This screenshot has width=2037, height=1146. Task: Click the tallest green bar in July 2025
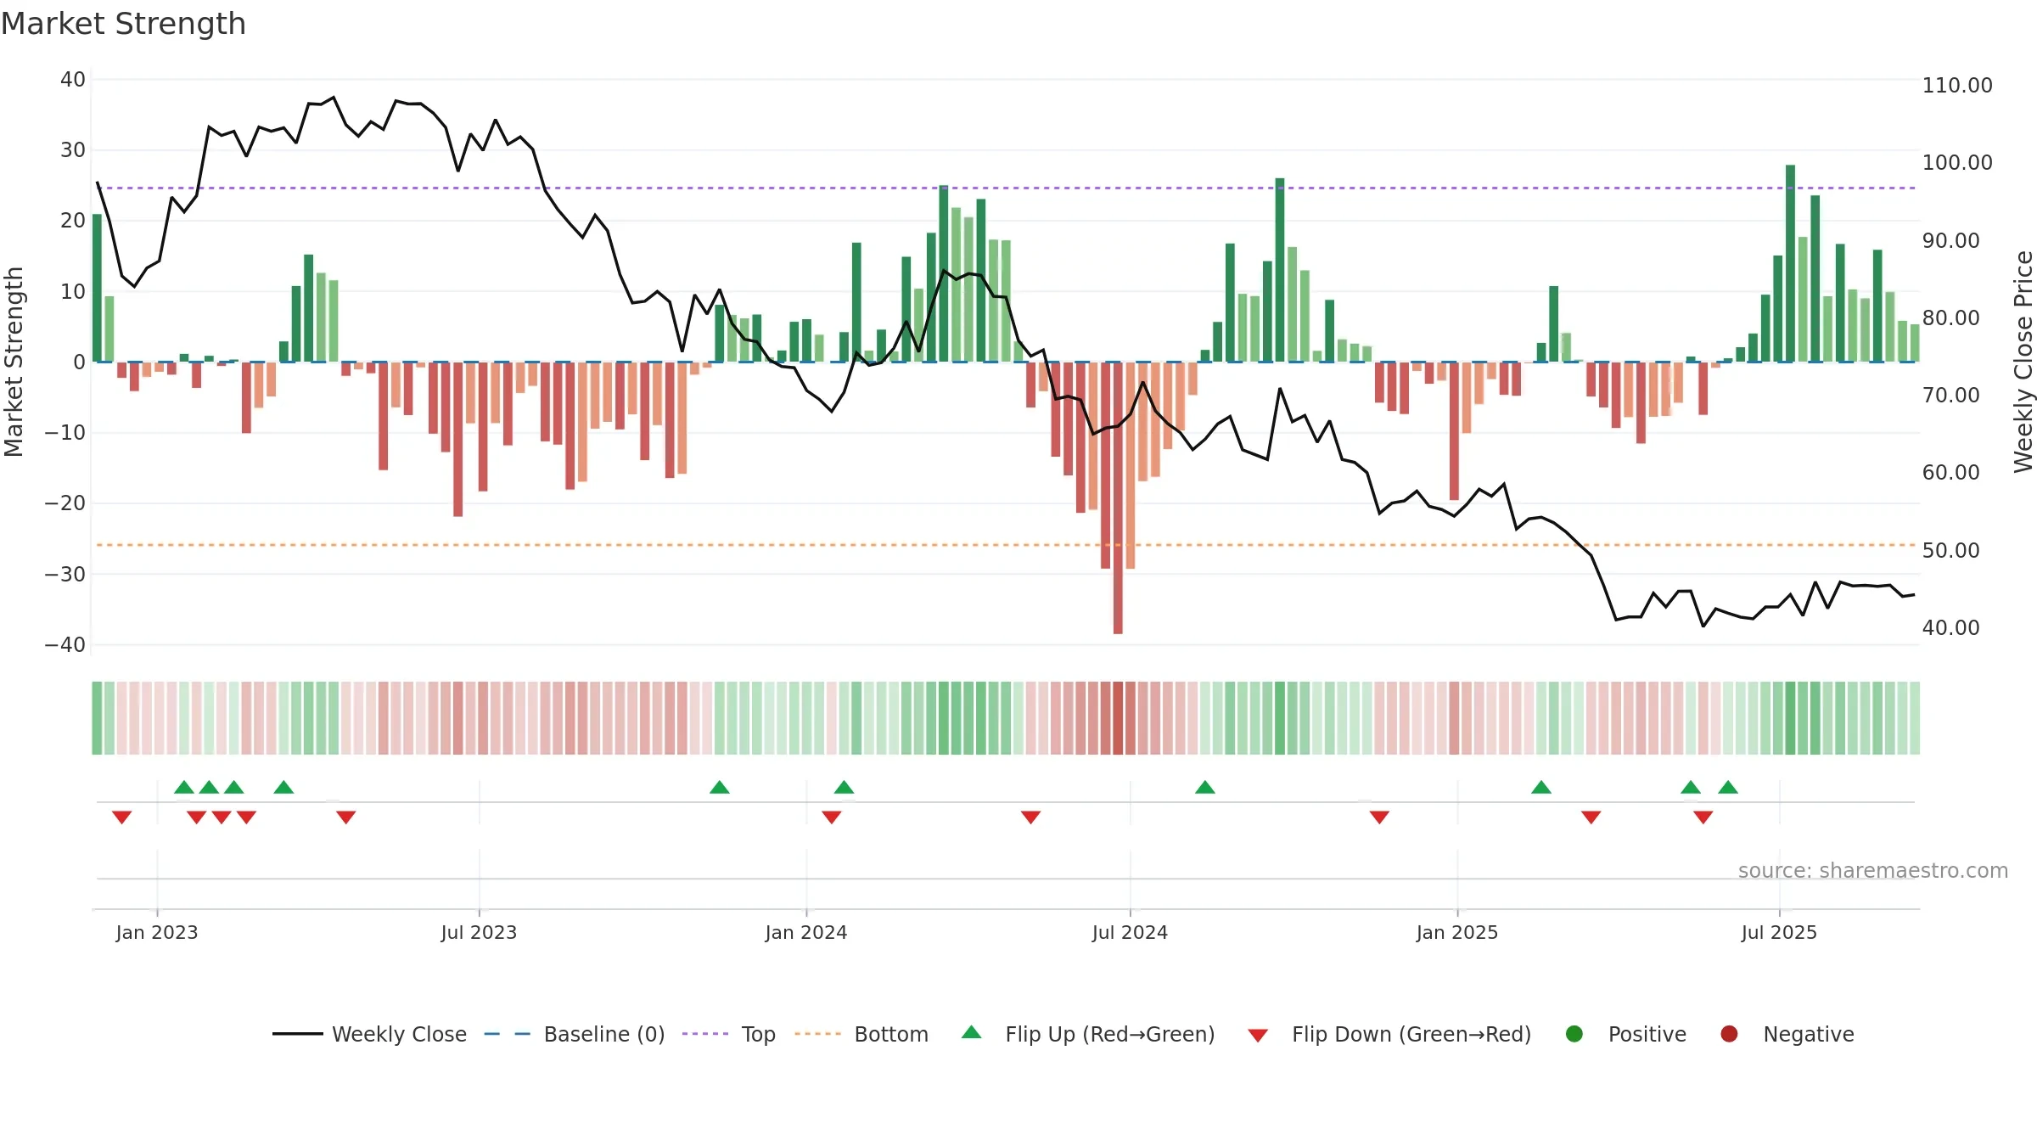(1790, 263)
